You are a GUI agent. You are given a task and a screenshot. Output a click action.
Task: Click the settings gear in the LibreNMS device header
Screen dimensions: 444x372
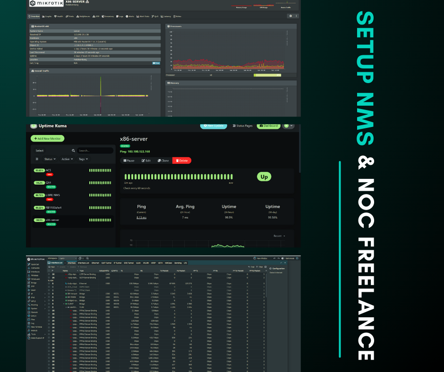pyautogui.click(x=290, y=16)
